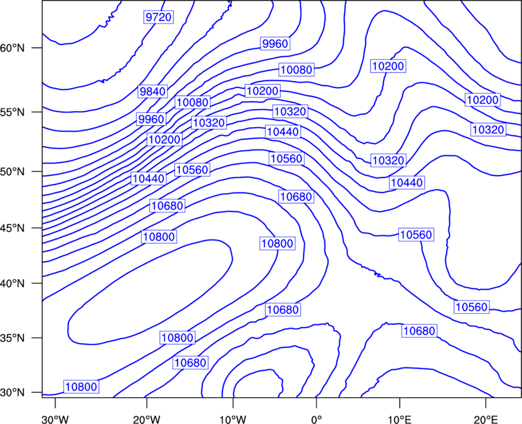Screen dimensions: 522x424
Task: Click the 10°E longitude axis label
Action: click(399, 419)
